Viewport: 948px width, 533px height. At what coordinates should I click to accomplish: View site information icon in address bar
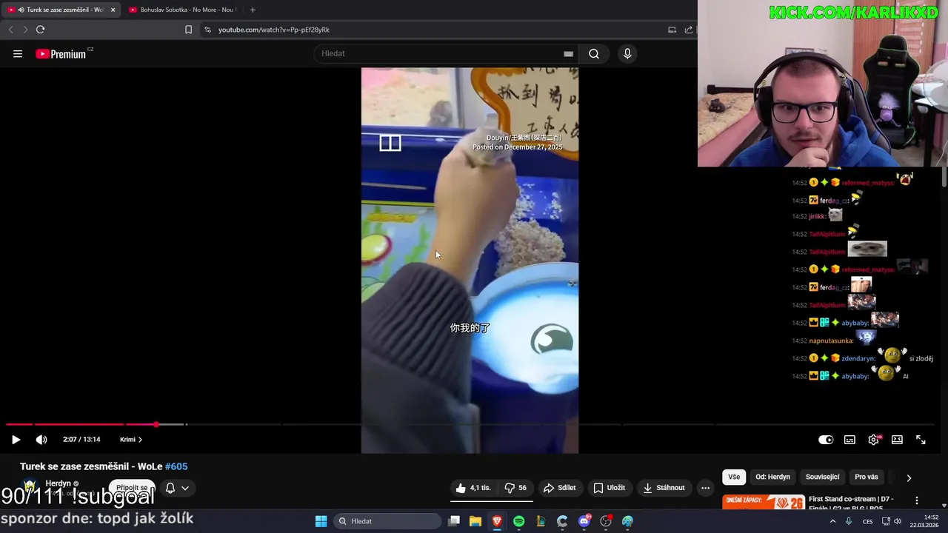(207, 30)
